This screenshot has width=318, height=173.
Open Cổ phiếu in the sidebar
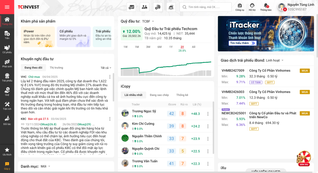[x=7, y=49]
